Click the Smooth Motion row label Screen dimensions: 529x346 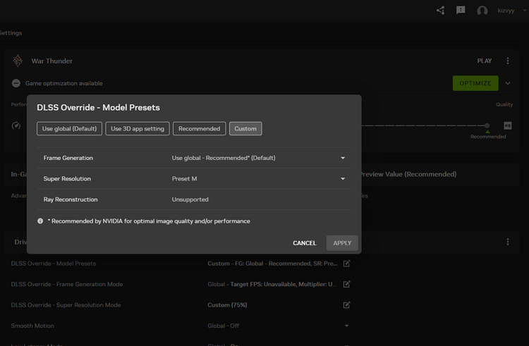click(32, 326)
